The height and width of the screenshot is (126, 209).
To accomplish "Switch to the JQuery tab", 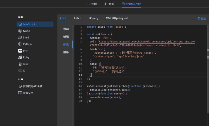I will pyautogui.click(x=93, y=18).
